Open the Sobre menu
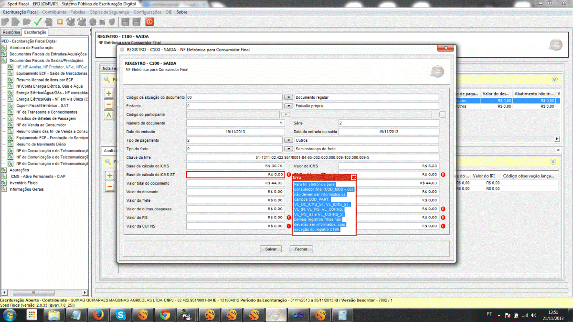The height and width of the screenshot is (322, 573). pyautogui.click(x=182, y=11)
